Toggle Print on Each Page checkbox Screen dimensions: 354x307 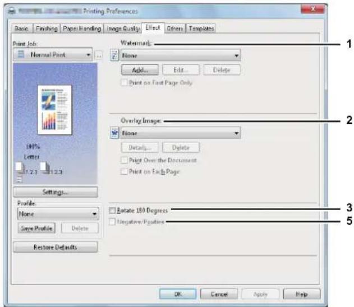click(124, 171)
